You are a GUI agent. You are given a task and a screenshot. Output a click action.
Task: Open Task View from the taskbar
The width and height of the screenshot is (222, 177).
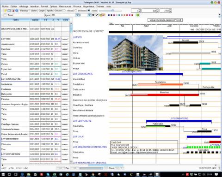[x=16, y=174]
